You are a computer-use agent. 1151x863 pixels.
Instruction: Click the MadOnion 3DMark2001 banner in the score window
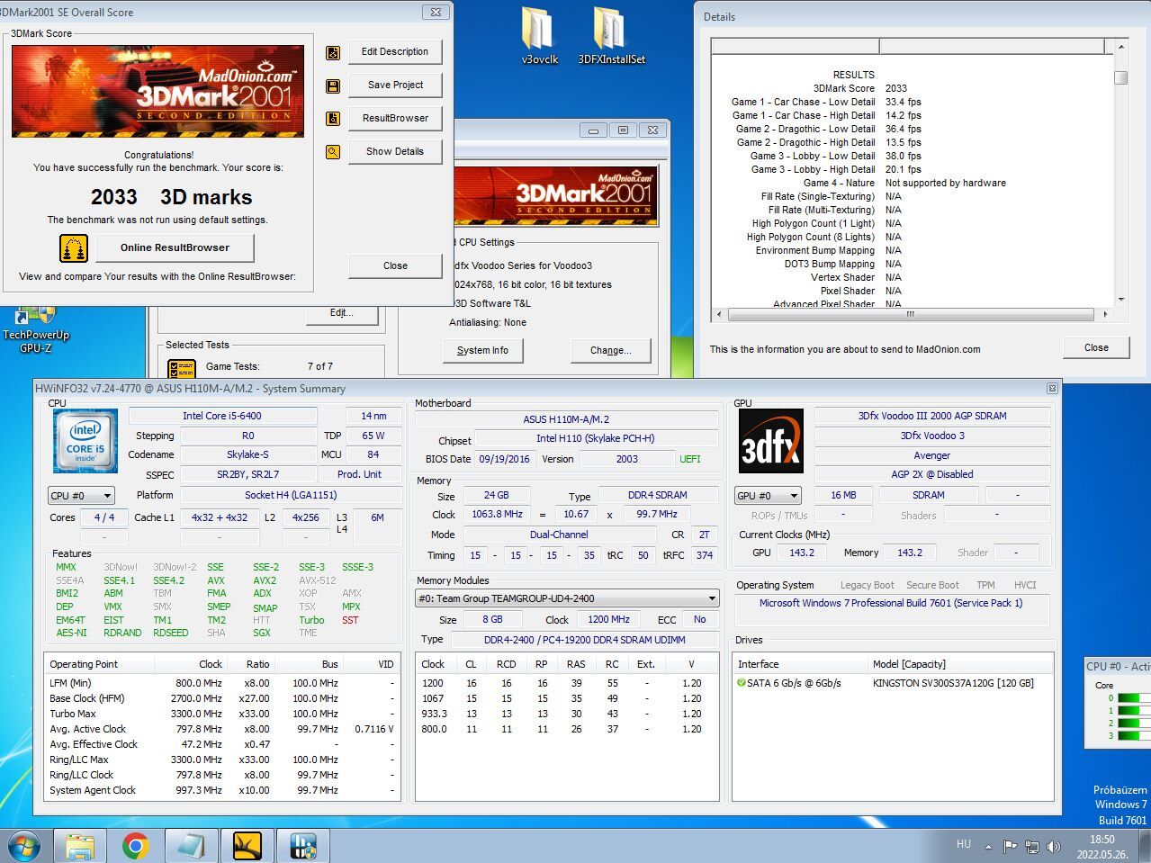(157, 92)
